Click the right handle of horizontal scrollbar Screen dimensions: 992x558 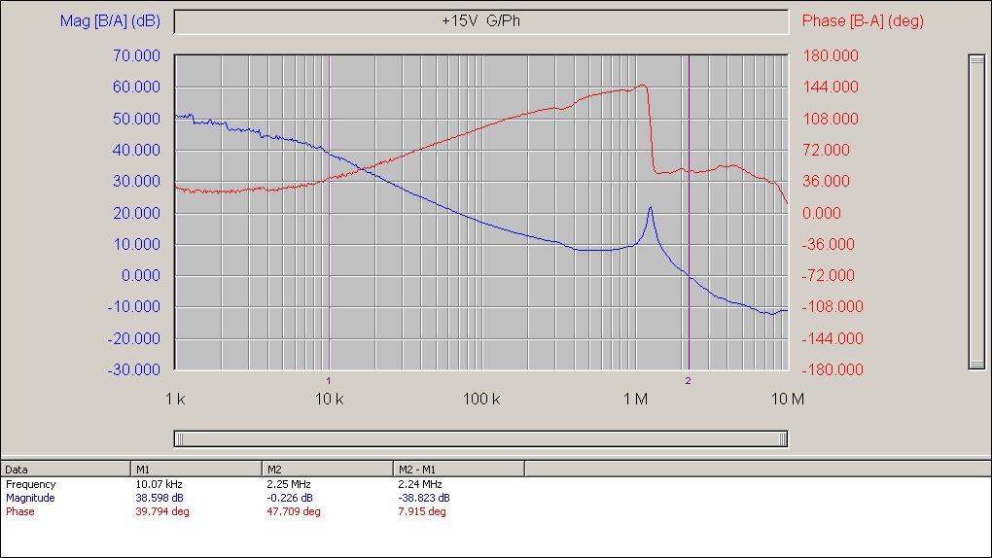(783, 439)
